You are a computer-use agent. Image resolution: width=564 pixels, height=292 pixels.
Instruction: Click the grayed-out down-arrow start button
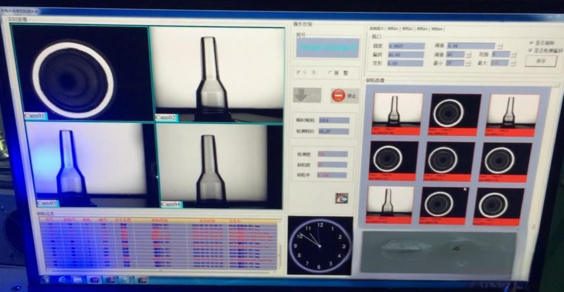pos(307,95)
